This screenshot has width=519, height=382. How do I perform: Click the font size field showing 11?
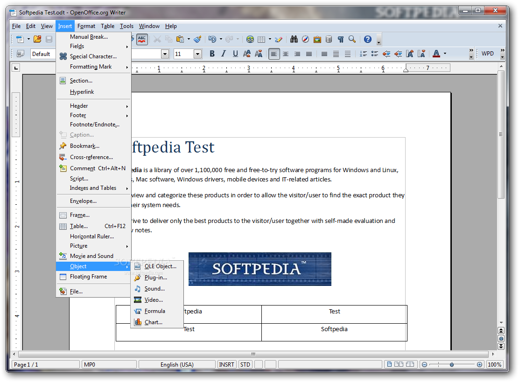[184, 54]
